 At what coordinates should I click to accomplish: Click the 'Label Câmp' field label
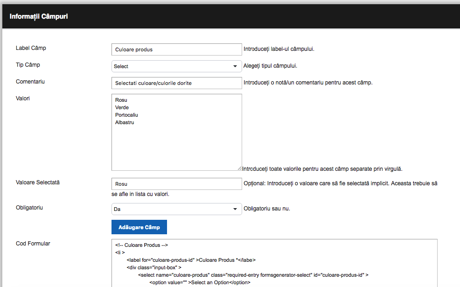[x=31, y=48]
